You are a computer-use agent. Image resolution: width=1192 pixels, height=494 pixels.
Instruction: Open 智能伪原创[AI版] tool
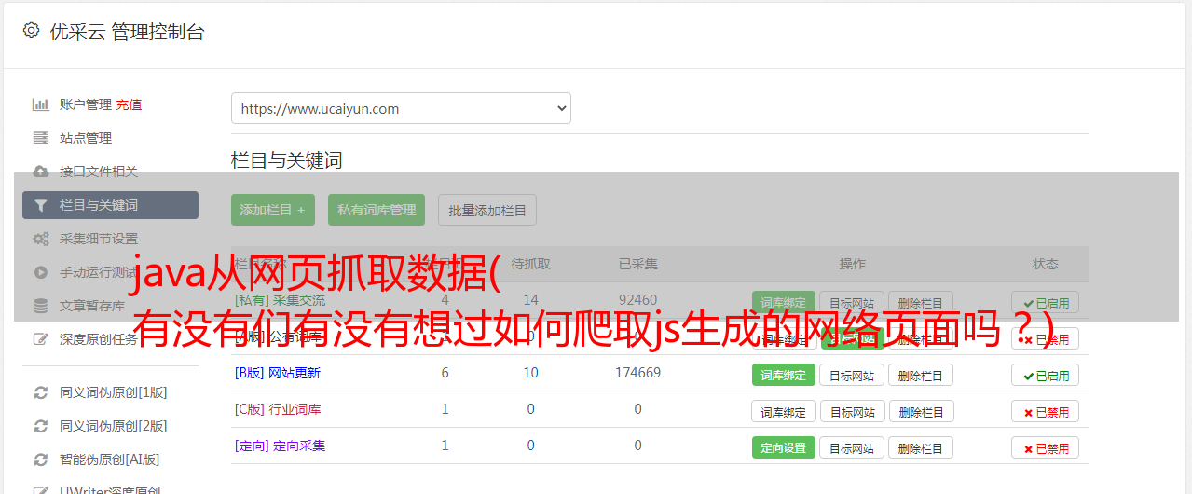click(x=110, y=460)
